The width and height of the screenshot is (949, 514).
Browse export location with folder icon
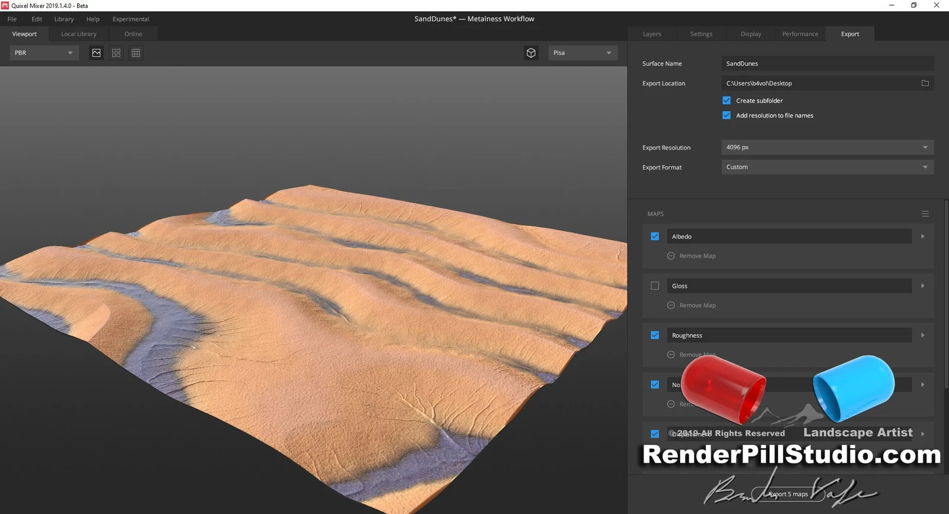pyautogui.click(x=925, y=83)
